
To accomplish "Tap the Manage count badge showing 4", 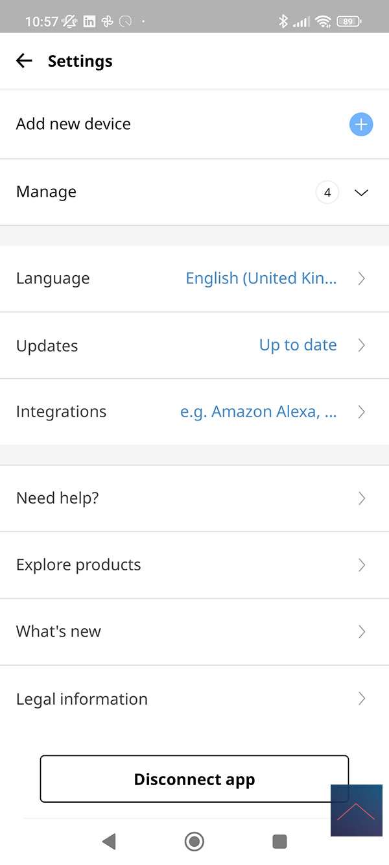I will [x=327, y=193].
